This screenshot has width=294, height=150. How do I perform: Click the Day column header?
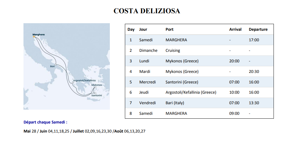coord(131,30)
